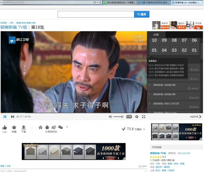Close the top-right ad banner X
This screenshot has height=172, width=204.
[x=201, y=28]
